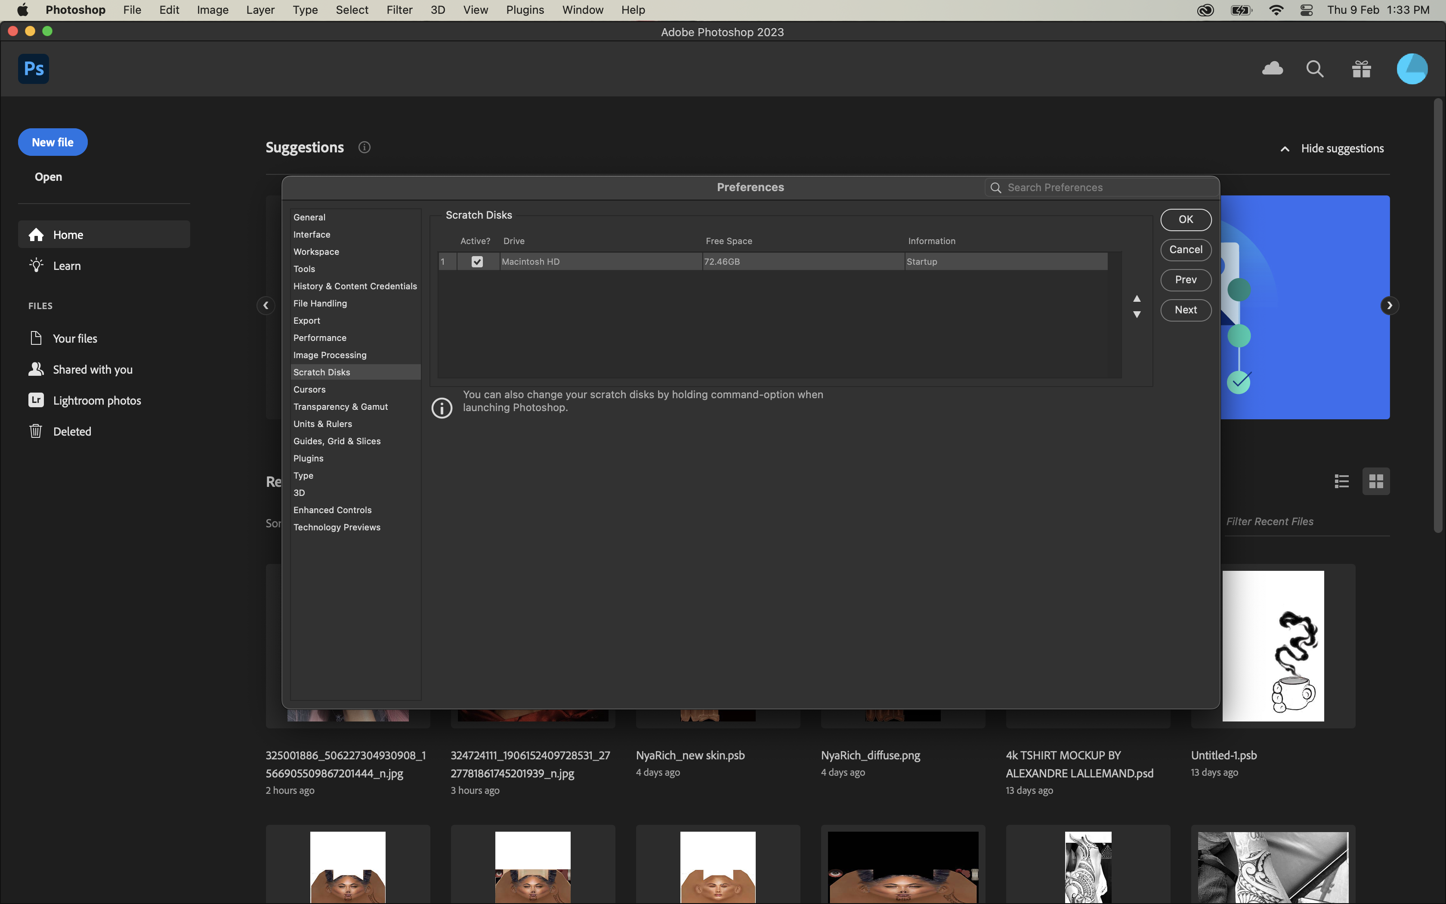The image size is (1446, 904).
Task: Open the Apple menu
Action: coord(22,9)
